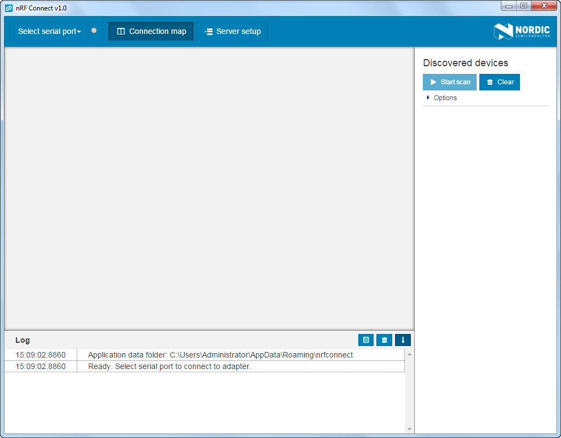Close the nRF Connect window
561x438 pixels.
point(544,6)
